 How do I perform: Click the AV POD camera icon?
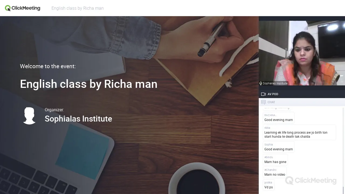[263, 94]
